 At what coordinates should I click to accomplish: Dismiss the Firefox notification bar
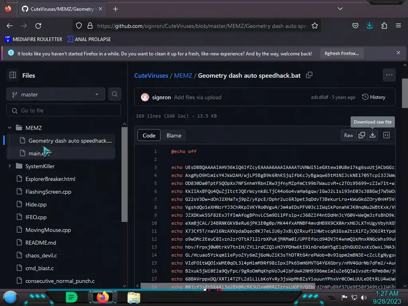click(398, 53)
